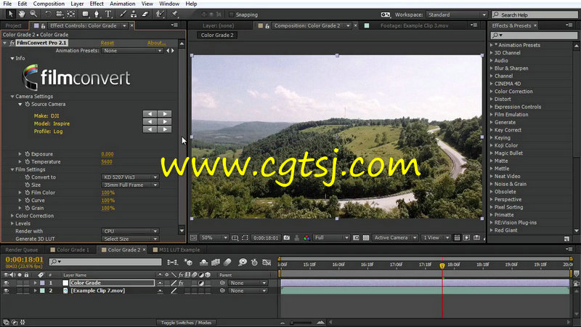Open the Size 35mm Full Frame dropdown
Screen dimensions: 581x327
130,185
